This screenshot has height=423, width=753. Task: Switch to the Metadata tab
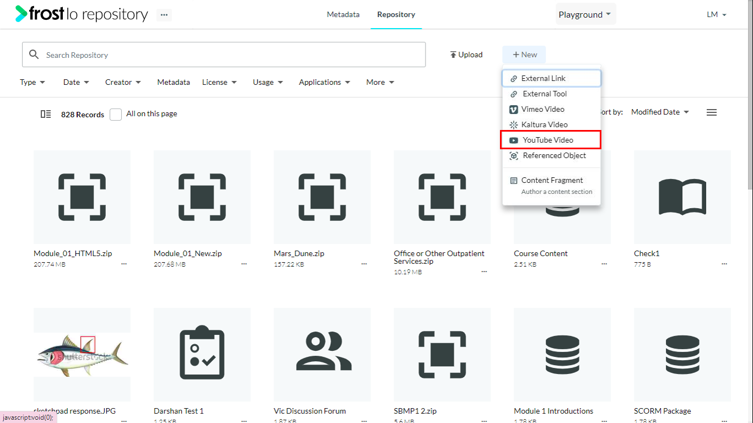[x=343, y=14]
